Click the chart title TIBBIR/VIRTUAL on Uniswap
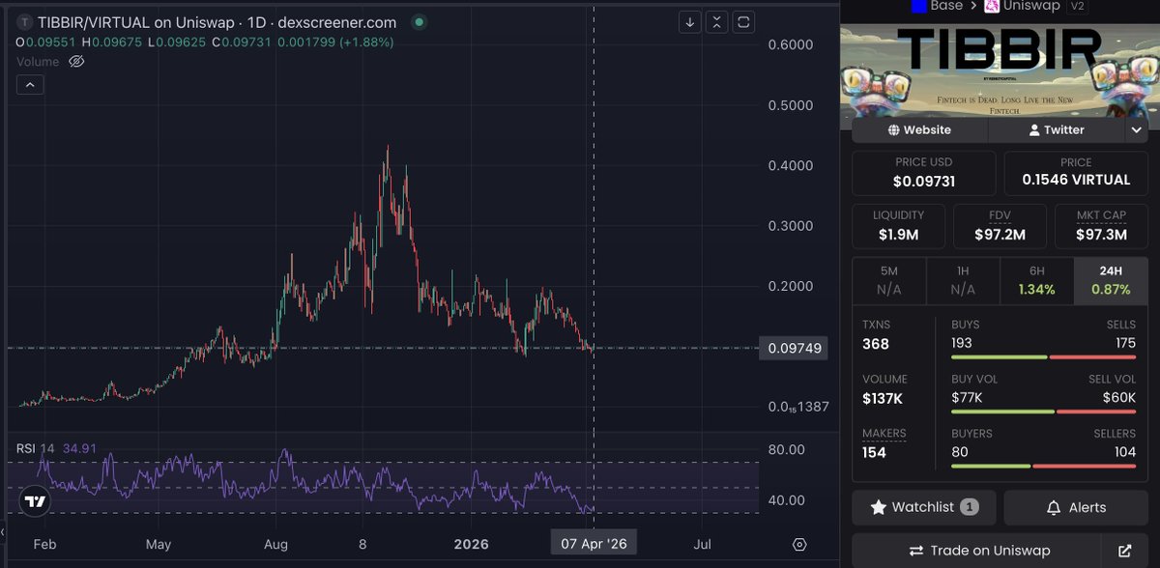Image resolution: width=1160 pixels, height=568 pixels. pyautogui.click(x=217, y=22)
